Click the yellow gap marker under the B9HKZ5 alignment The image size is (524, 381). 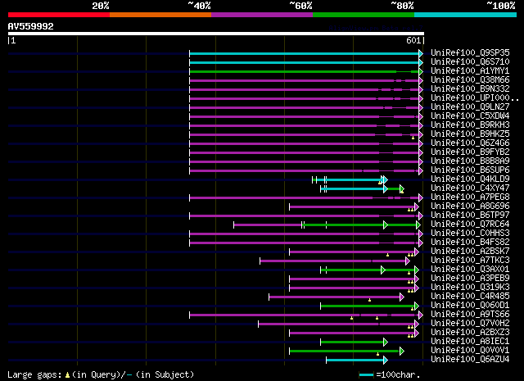413,138
